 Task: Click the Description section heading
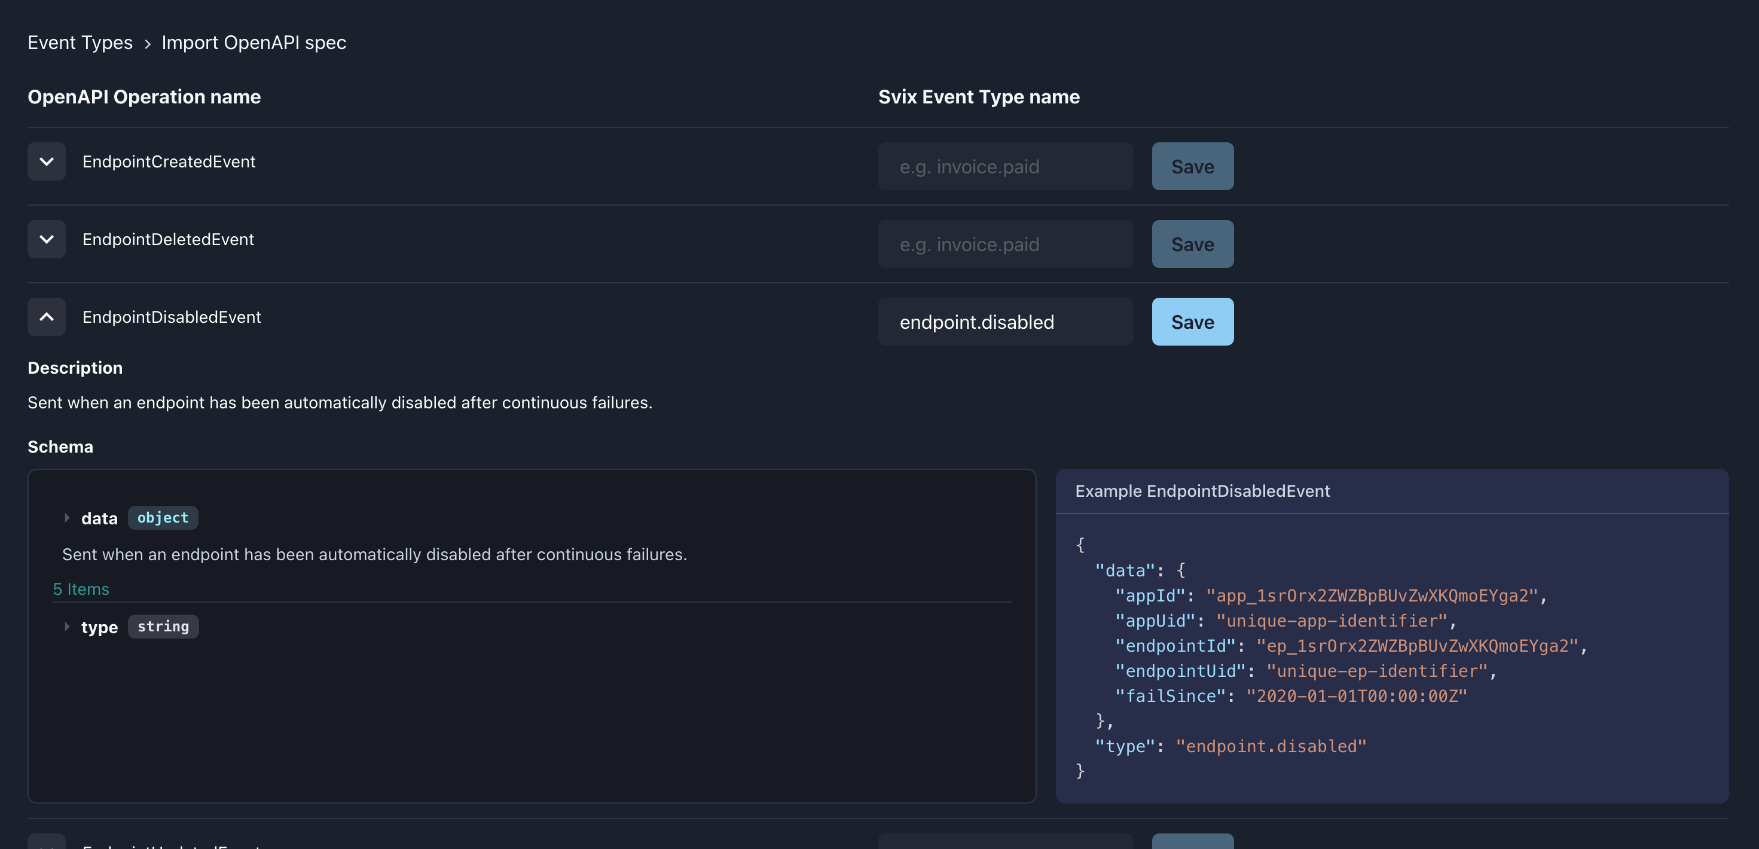coord(75,368)
